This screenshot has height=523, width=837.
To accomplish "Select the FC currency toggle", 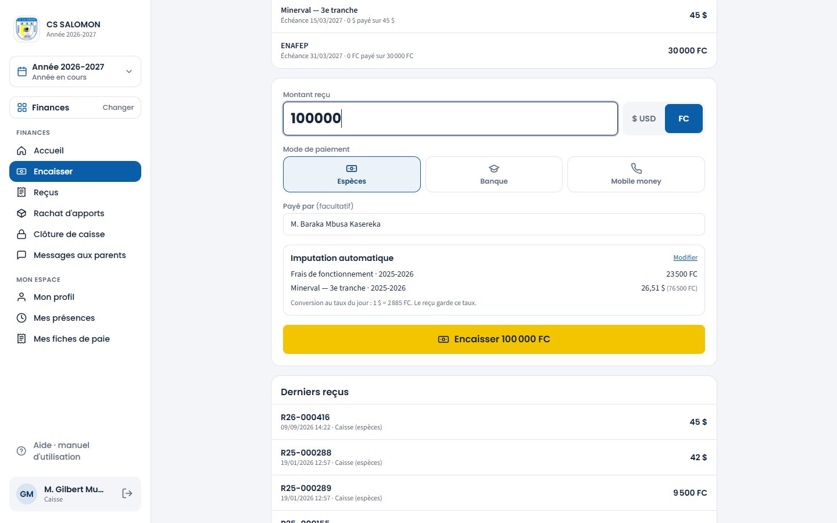I will coord(684,119).
